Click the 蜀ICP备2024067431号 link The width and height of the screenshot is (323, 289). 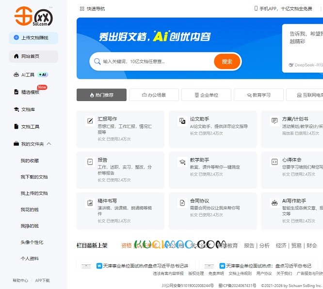click(237, 286)
